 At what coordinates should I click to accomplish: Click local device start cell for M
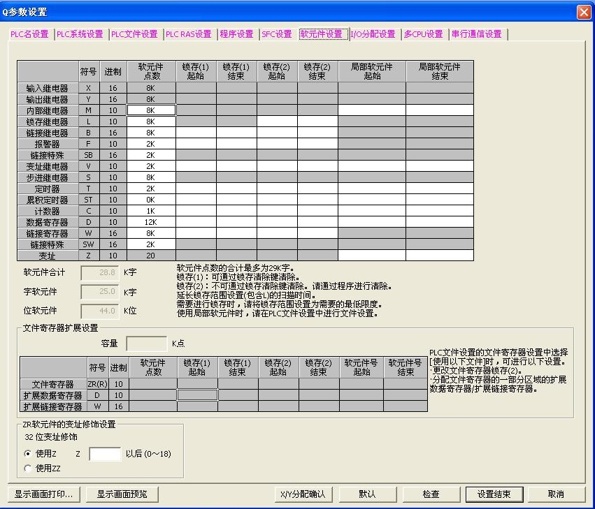click(372, 110)
